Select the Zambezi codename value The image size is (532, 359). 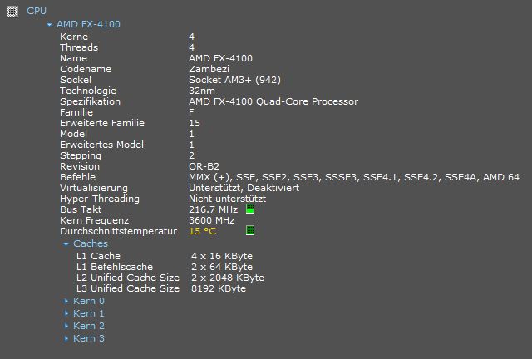(x=209, y=69)
